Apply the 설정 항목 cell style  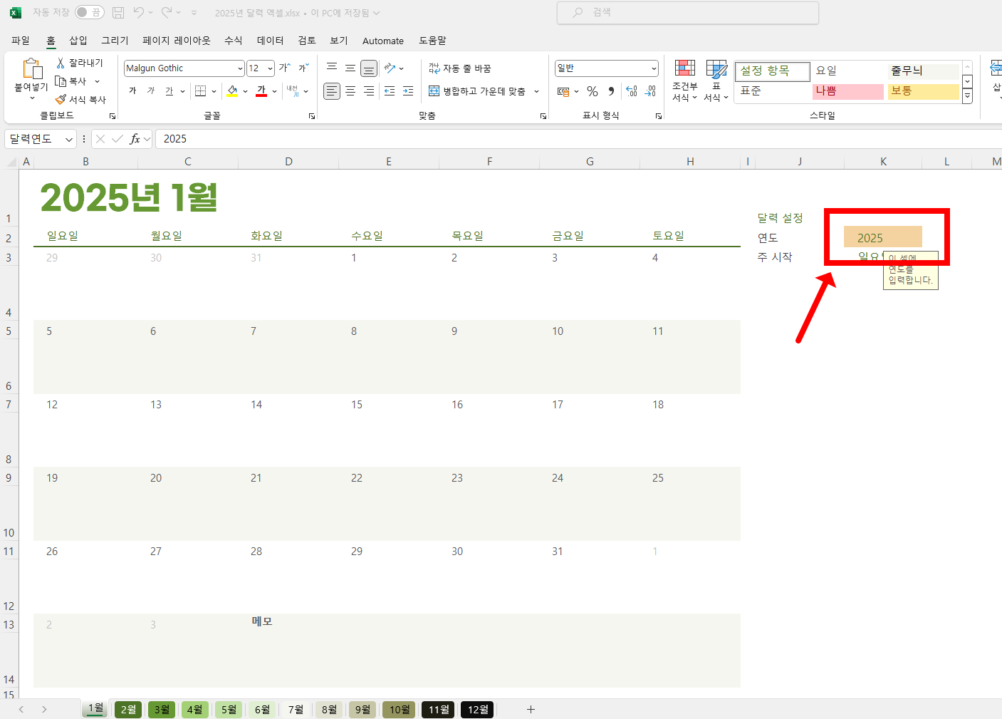[x=772, y=71]
